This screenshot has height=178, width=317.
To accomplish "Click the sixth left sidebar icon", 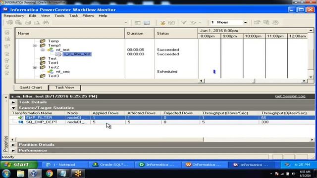I will click(x=7, y=66).
